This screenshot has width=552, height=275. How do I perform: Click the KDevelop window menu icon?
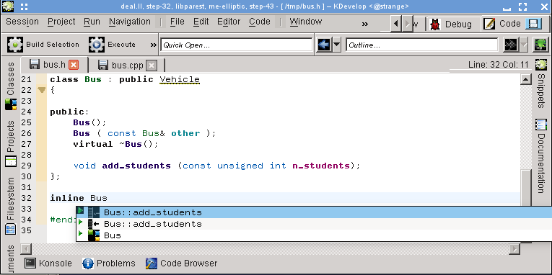tap(8, 6)
